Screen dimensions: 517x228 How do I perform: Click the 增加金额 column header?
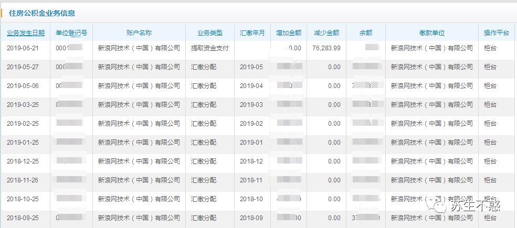289,33
